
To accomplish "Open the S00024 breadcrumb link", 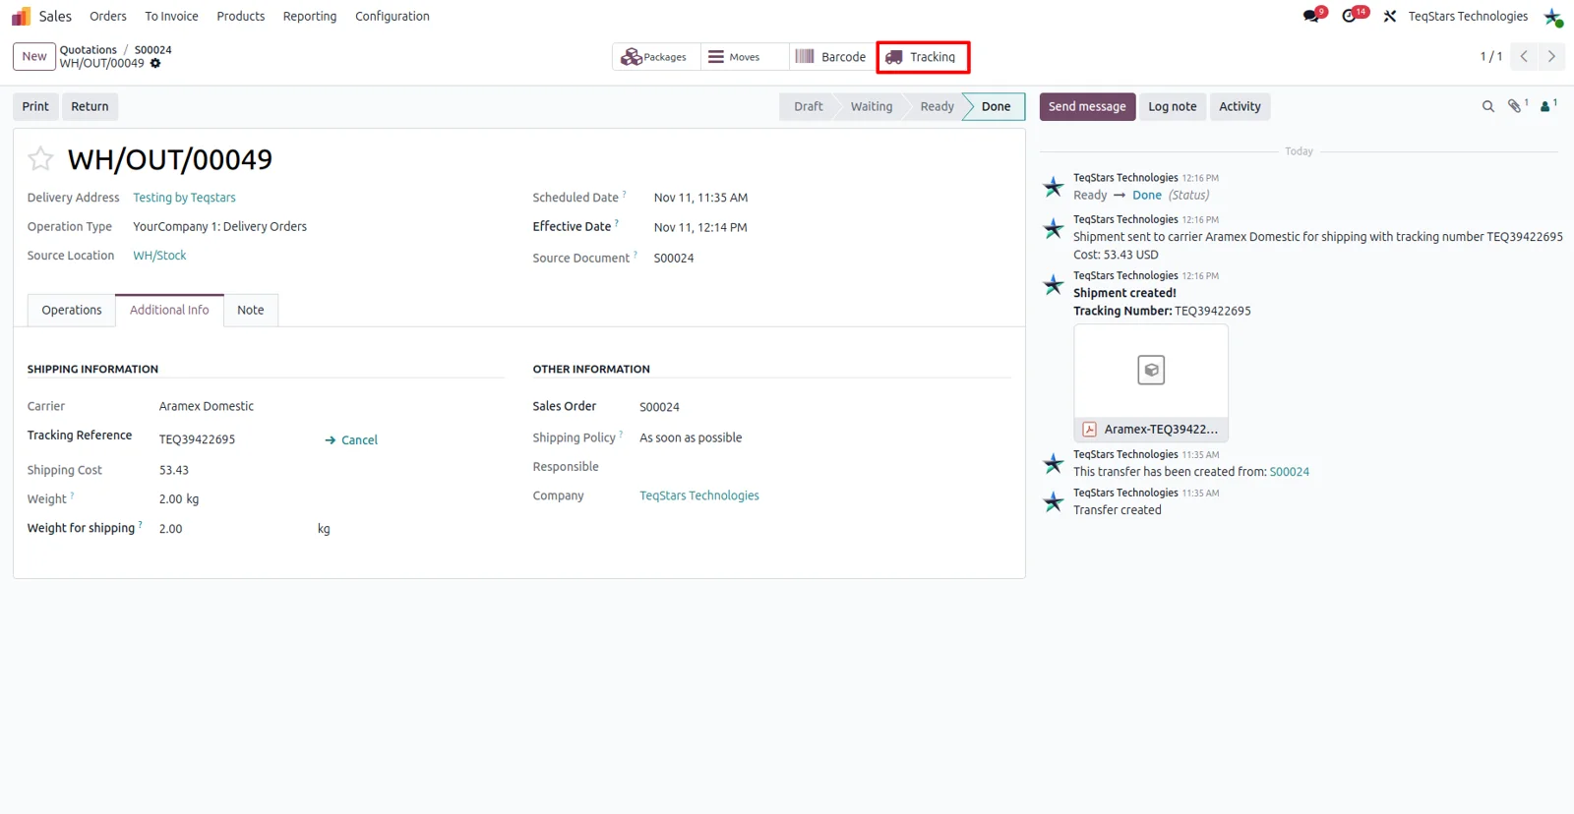I will (x=152, y=49).
